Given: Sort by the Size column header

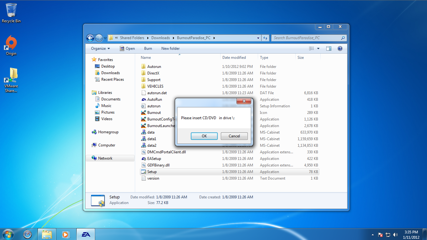Looking at the screenshot, I should point(308,58).
